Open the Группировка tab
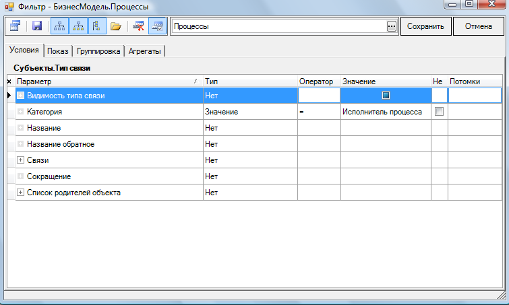This screenshot has width=509, height=305. 98,51
